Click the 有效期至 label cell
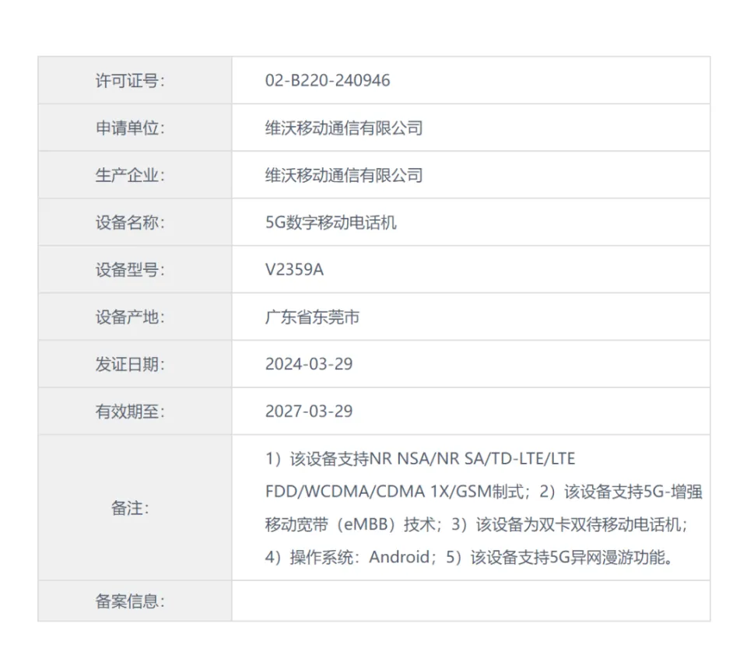Viewport: 747px width, 669px height. [x=130, y=412]
